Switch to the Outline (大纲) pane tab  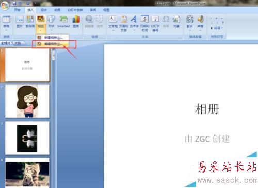(18, 43)
